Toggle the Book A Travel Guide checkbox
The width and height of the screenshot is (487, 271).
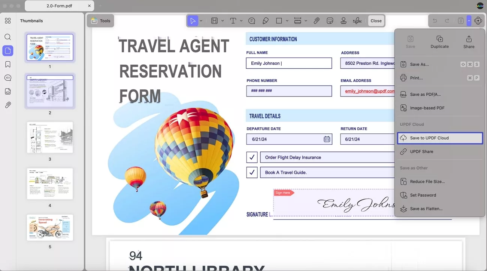click(x=252, y=172)
